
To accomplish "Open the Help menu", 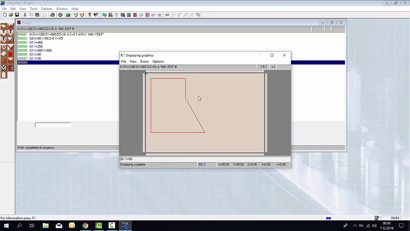I will coord(75,9).
